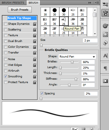Screen dimensions: 109x130
Task: Enable the Scattering checkbox
Action: 5,29
